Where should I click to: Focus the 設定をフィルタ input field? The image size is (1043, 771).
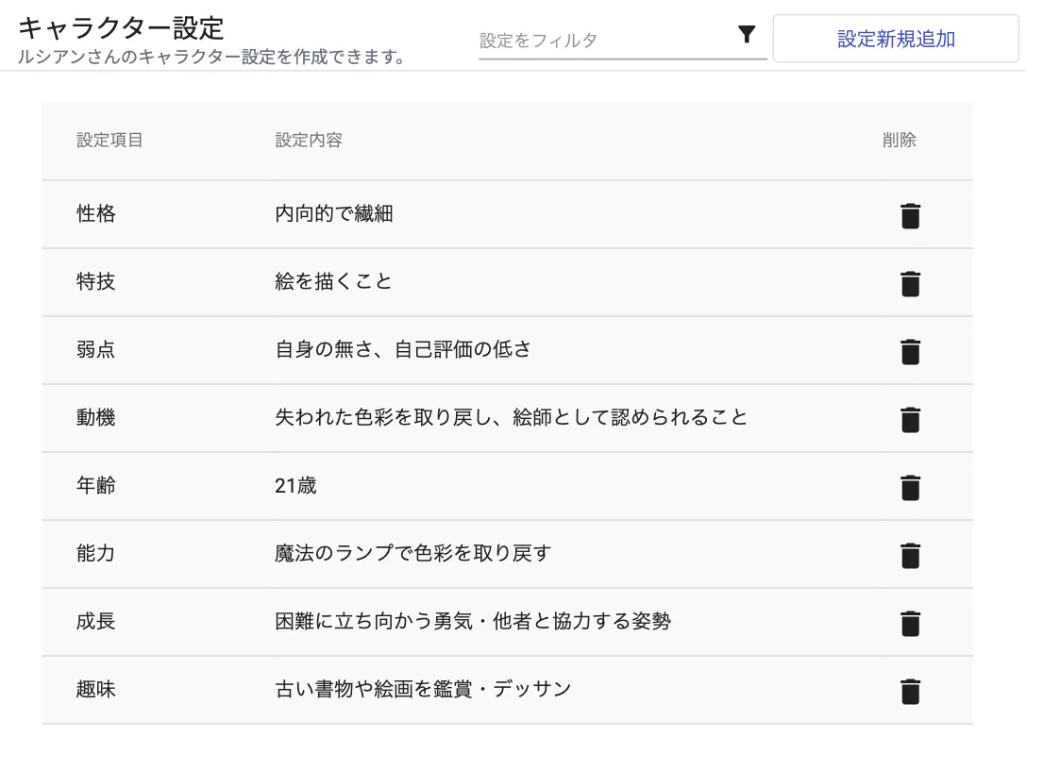tap(604, 41)
